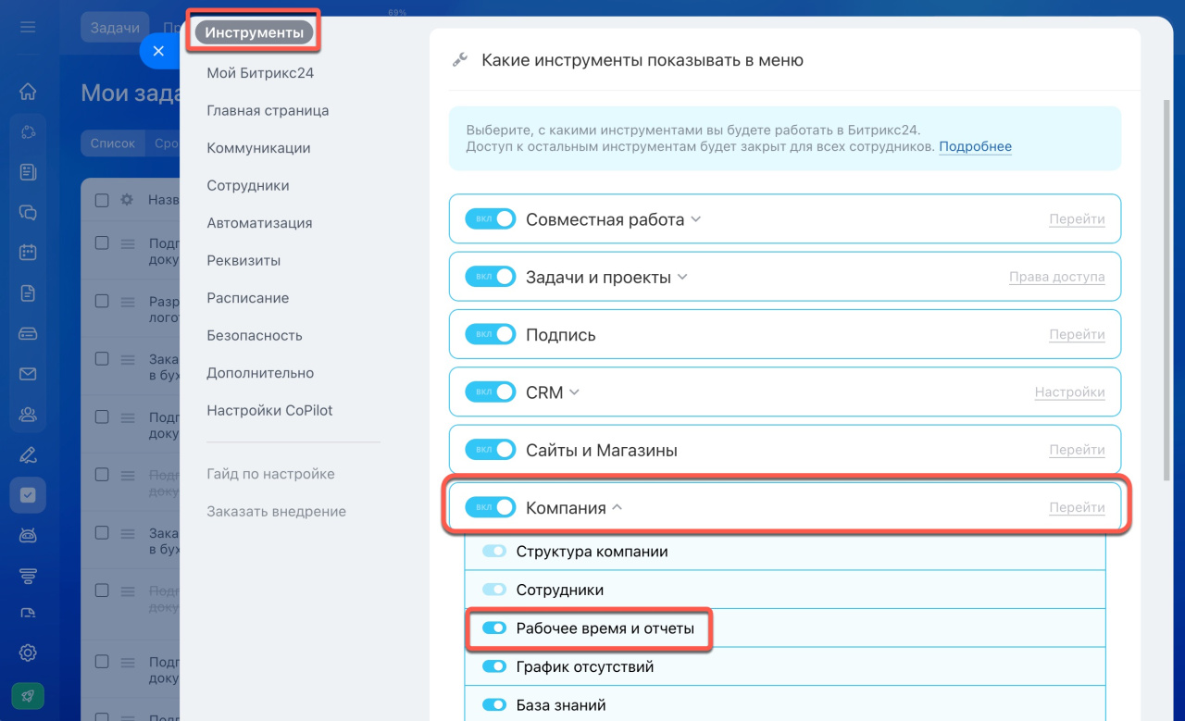Open the Безопасность settings section

[255, 336]
